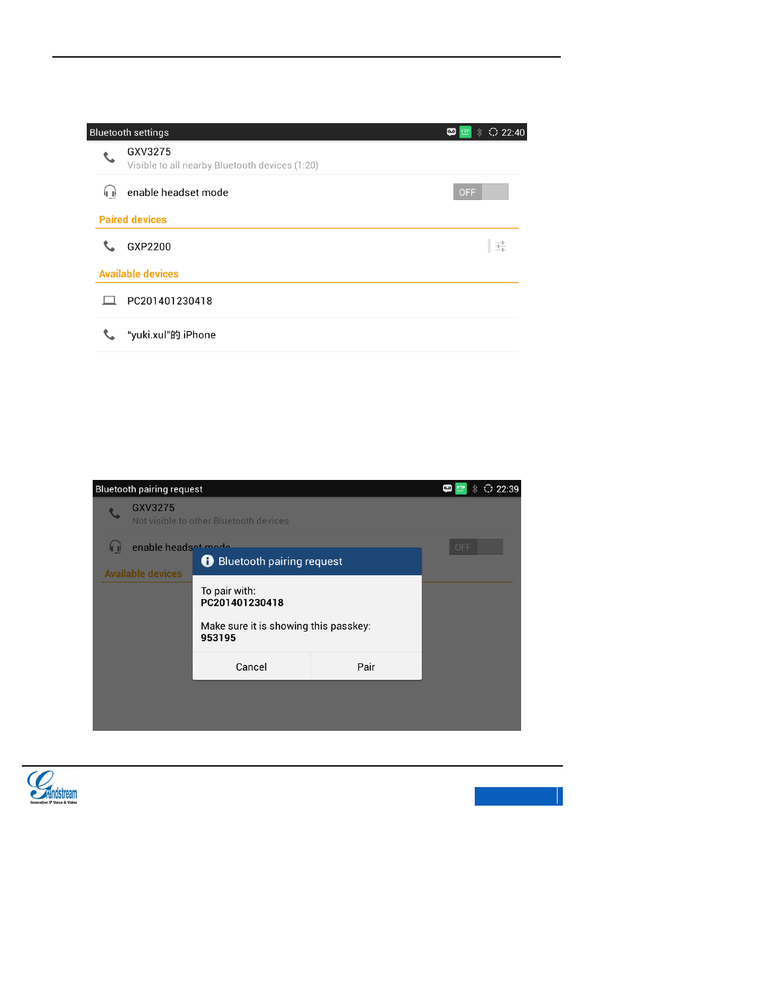Click Bluetooth icon in pairing request status bar
Image resolution: width=784 pixels, height=991 pixels.
click(x=475, y=489)
